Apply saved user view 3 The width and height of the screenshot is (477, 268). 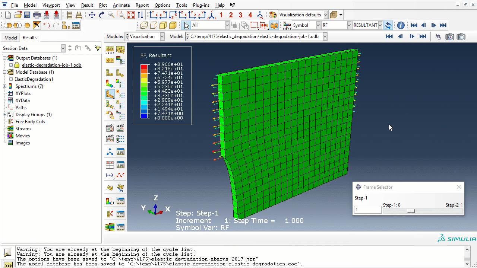[241, 15]
